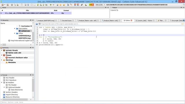Close the Python tab with red X

pos(132,21)
